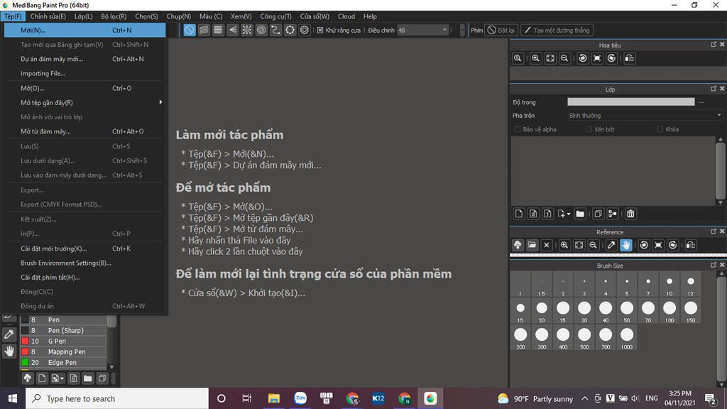
Task: Click the merge layer icon in Lớp panel
Action: [x=613, y=214]
